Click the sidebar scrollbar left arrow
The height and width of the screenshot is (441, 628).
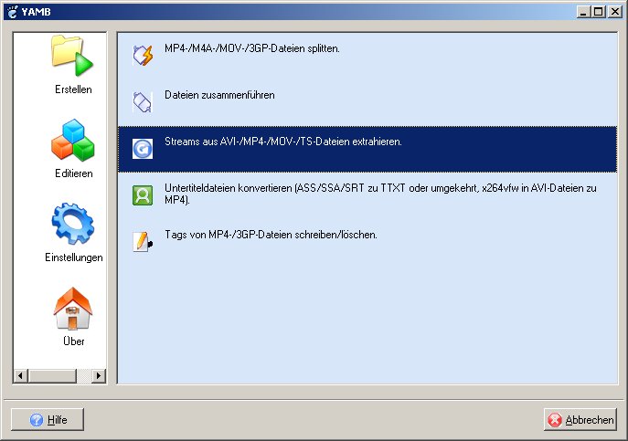pos(20,376)
